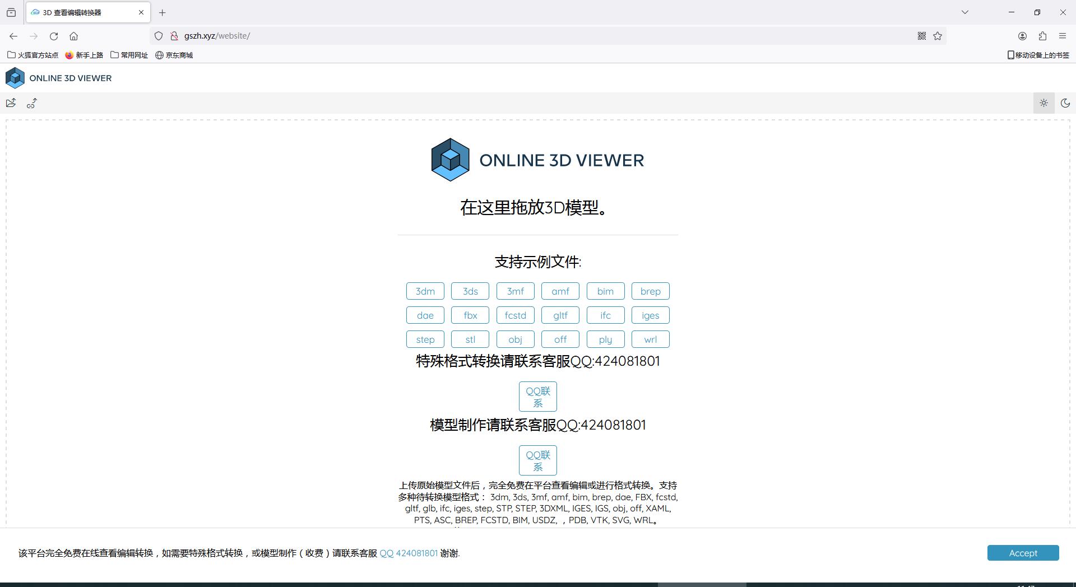The width and height of the screenshot is (1076, 587).
Task: Open the ifc example file
Action: (x=606, y=315)
